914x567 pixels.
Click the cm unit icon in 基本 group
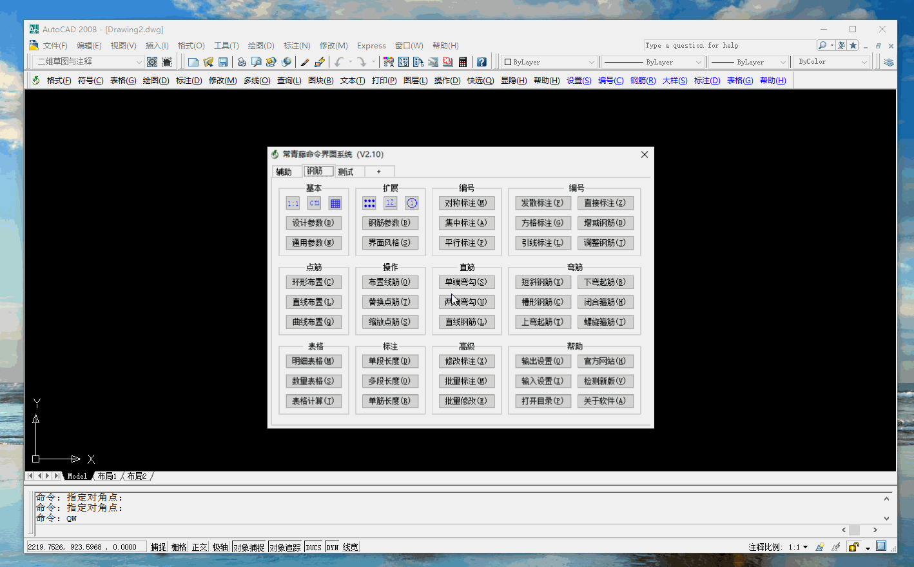pyautogui.click(x=314, y=203)
